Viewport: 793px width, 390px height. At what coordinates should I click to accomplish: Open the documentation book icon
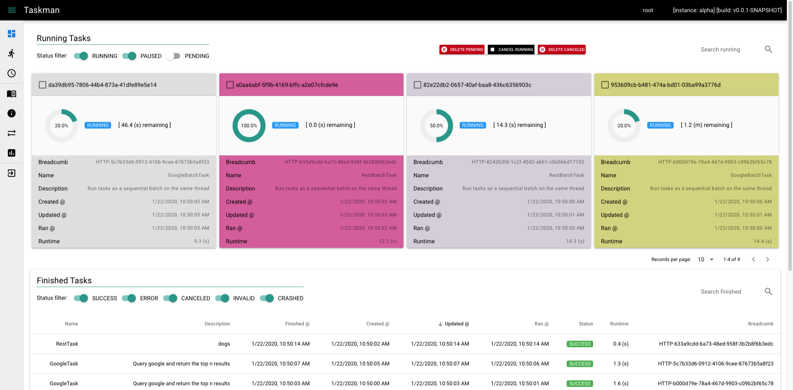[12, 94]
